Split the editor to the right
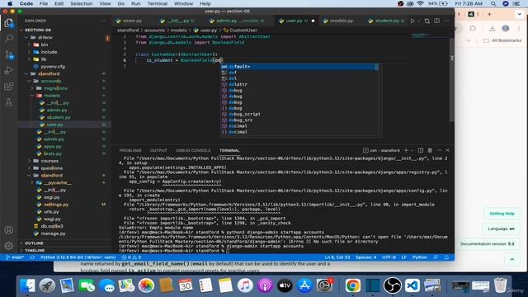The width and height of the screenshot is (528, 297). (x=436, y=21)
